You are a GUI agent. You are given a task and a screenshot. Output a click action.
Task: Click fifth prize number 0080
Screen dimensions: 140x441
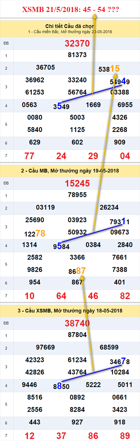35,117
